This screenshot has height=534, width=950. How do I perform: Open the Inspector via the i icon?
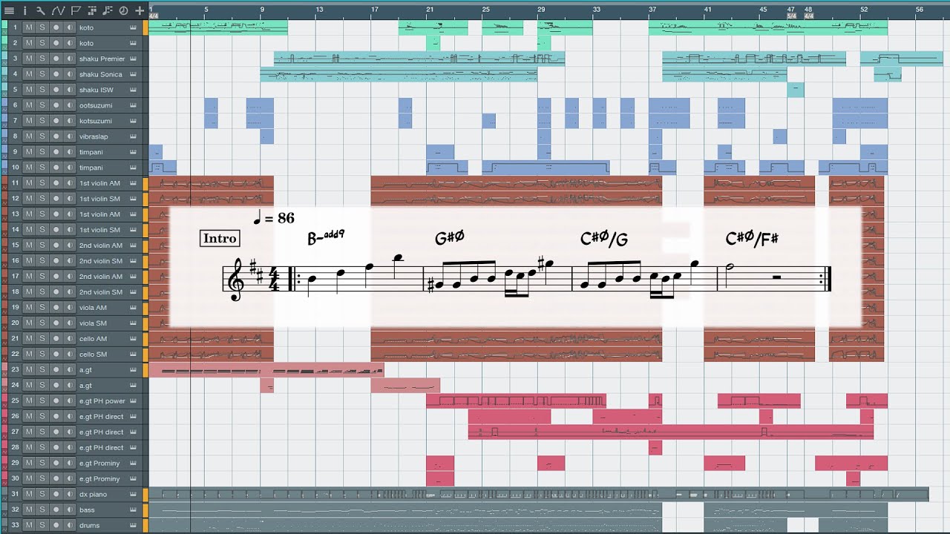coord(25,10)
